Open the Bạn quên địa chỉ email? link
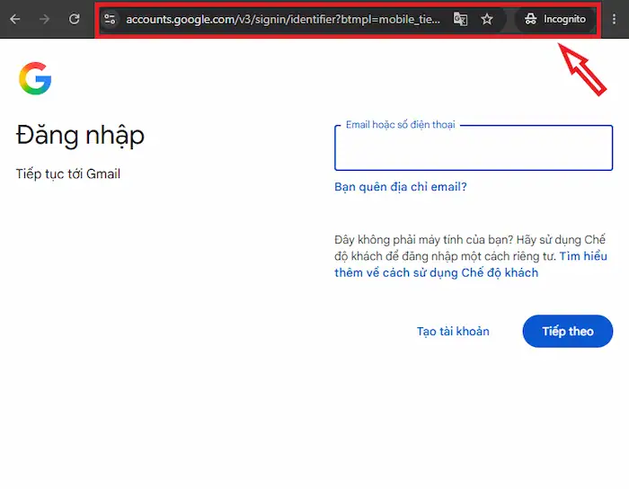Screen dimensions: 629x489 (401, 187)
